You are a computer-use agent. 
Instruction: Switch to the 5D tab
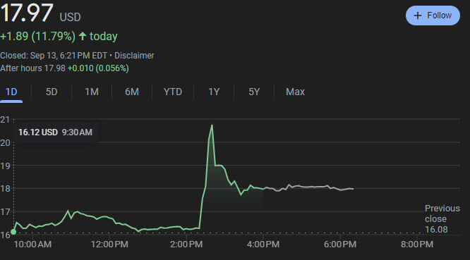point(52,92)
